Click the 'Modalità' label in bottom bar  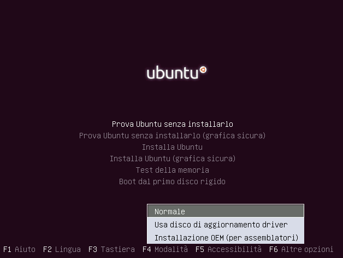click(x=171, y=249)
